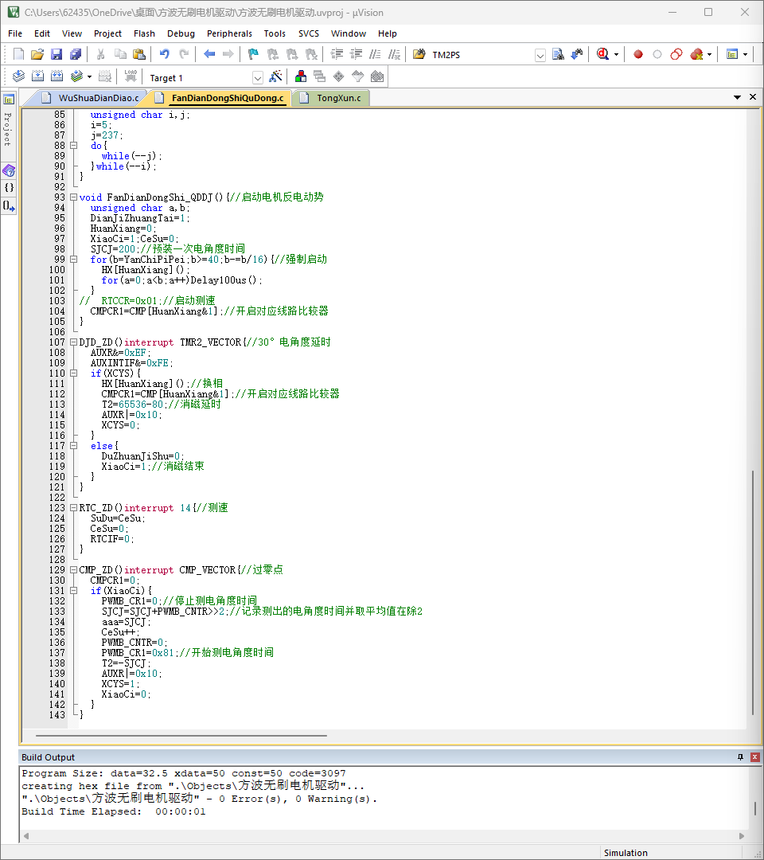
Task: Open Select Software Packs
Action: [358, 76]
